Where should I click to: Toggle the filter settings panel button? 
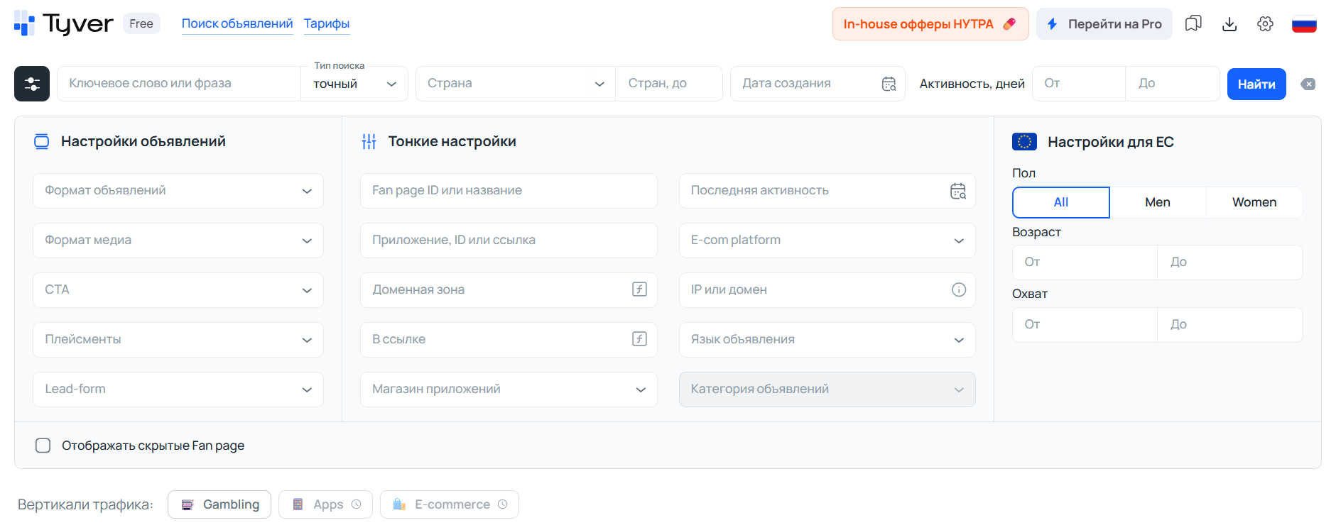click(x=32, y=84)
